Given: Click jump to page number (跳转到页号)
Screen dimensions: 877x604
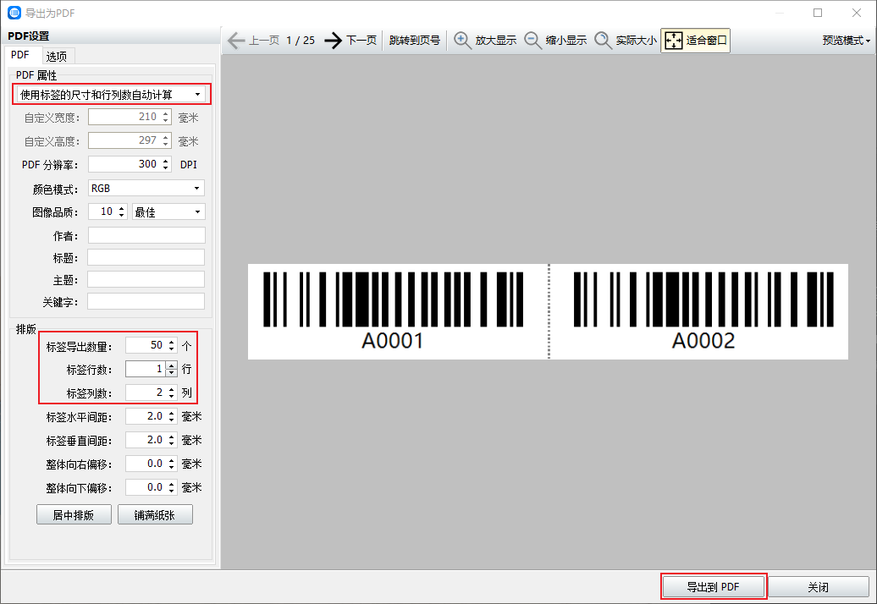Looking at the screenshot, I should [x=415, y=40].
